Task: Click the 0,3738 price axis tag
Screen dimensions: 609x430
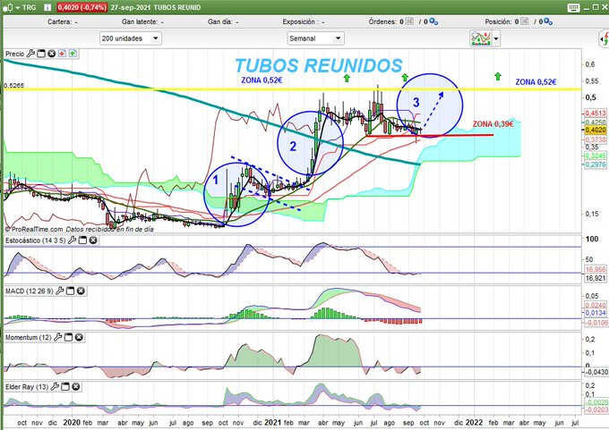Action: (595, 139)
